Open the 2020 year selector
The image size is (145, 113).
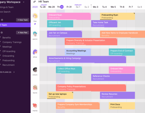[35, 7]
